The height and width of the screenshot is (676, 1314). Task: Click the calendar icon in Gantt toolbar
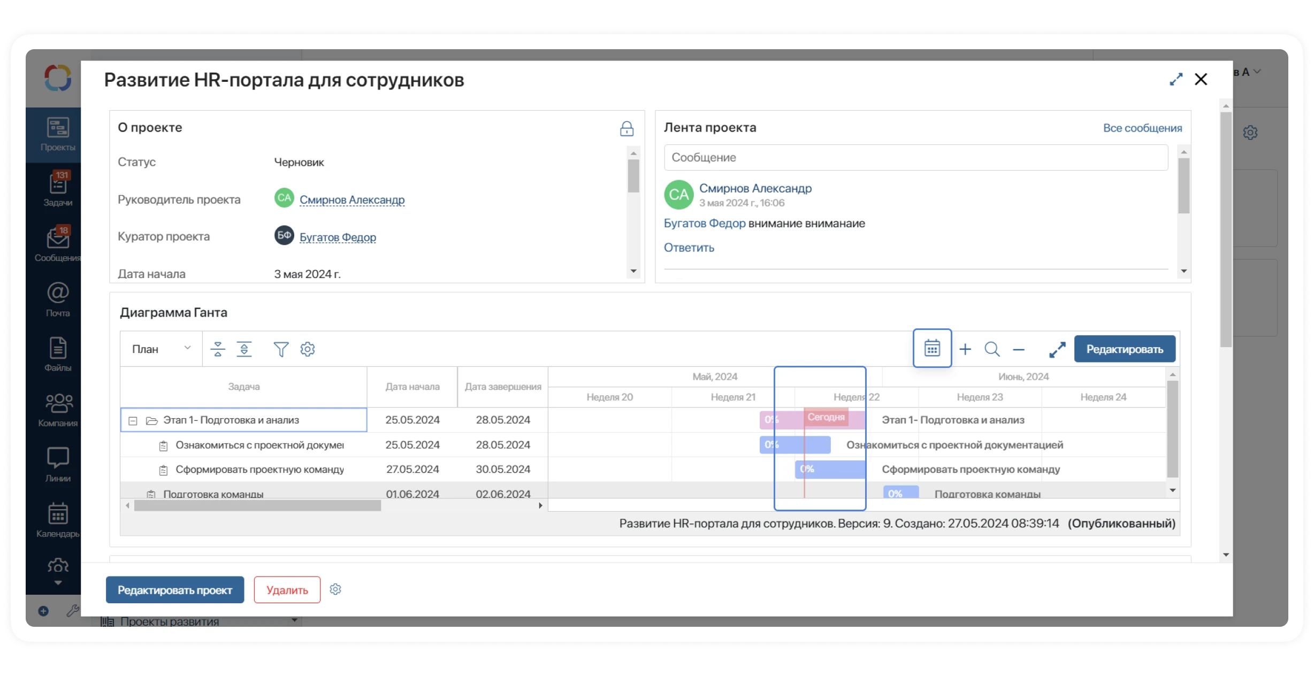[x=932, y=349]
